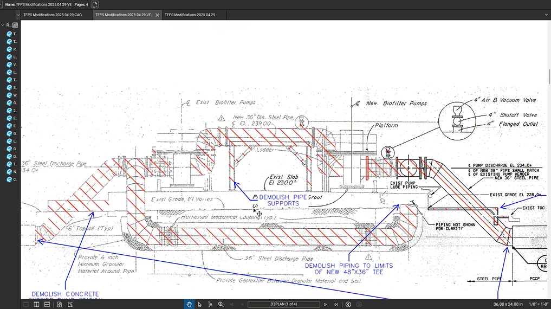Screen dimensions: 551x309
Task: Toggle single view layout
Action: 25,305
